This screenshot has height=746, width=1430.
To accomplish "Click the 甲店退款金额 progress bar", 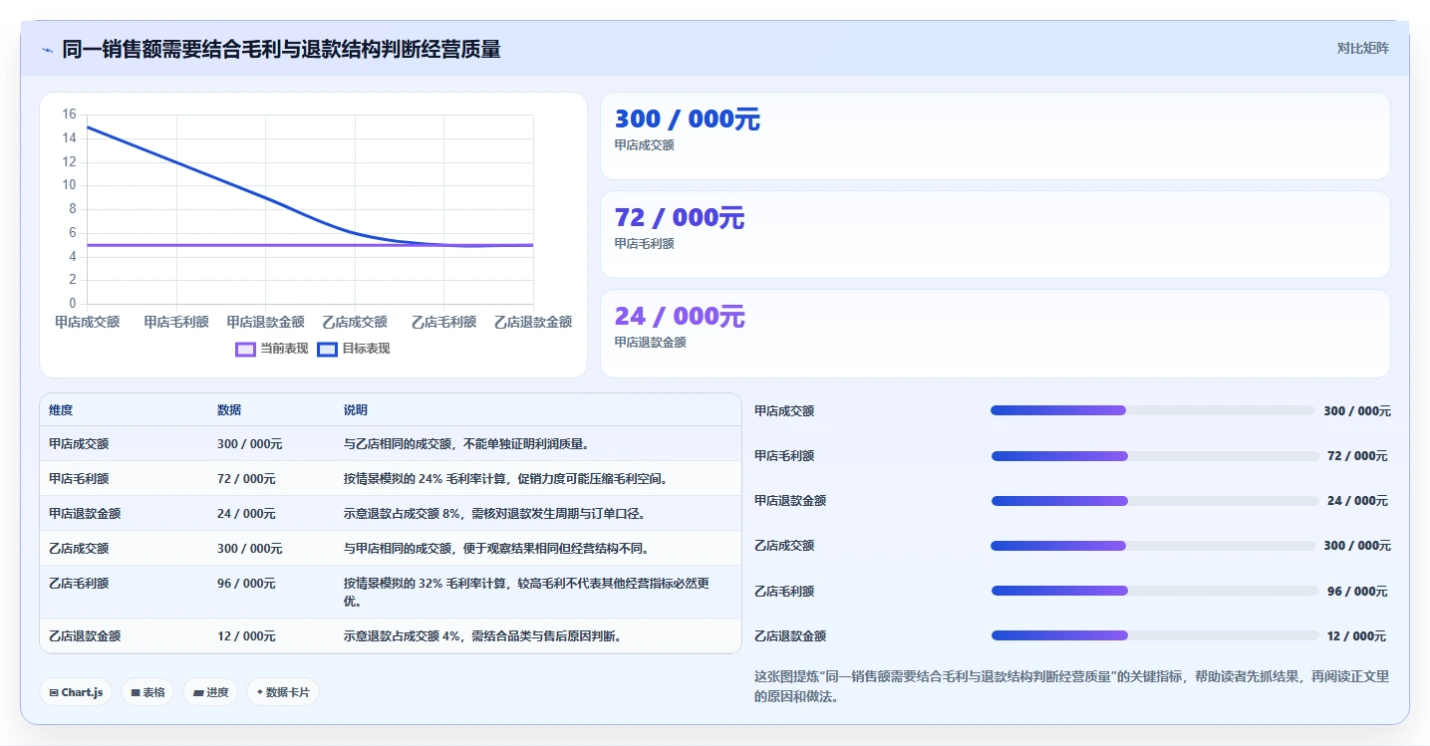I will 1155,501.
